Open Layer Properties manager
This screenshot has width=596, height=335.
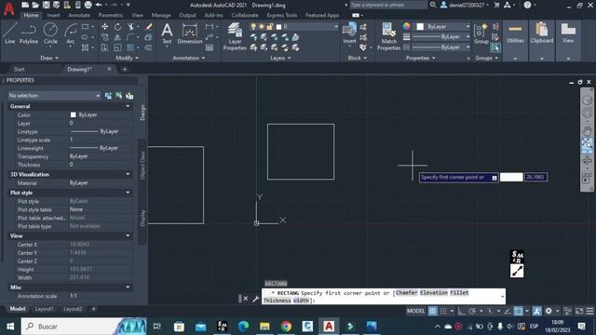click(235, 36)
